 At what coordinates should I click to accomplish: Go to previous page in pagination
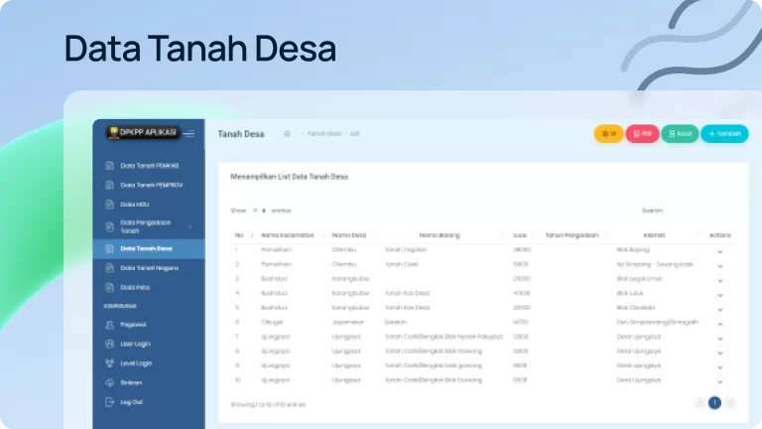point(700,403)
